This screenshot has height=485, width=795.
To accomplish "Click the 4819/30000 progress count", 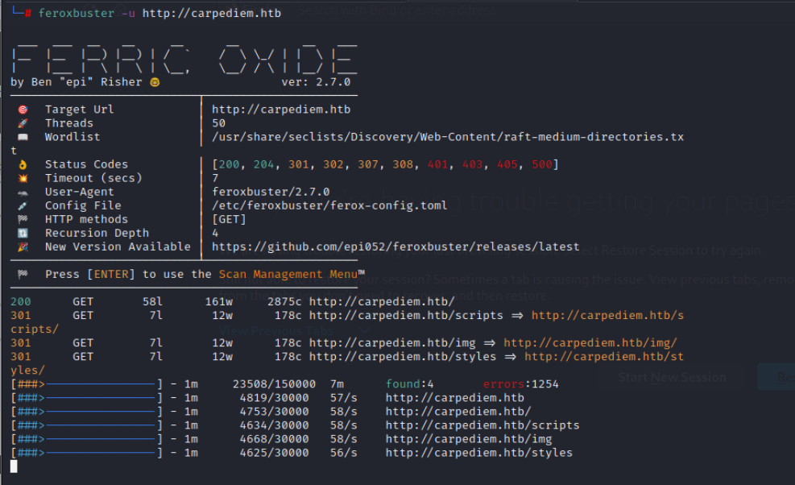I will (x=275, y=398).
